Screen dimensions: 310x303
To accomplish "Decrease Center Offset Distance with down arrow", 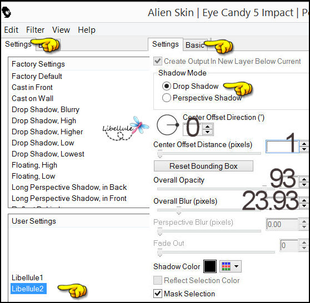I will pyautogui.click(x=304, y=149).
